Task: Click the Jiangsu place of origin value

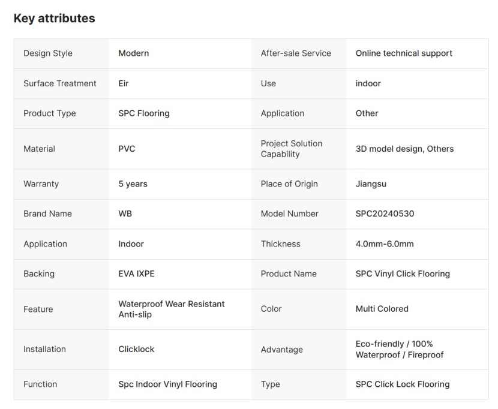Action: 371,184
